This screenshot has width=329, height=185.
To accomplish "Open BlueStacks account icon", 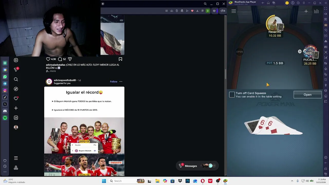I will click(293, 3).
